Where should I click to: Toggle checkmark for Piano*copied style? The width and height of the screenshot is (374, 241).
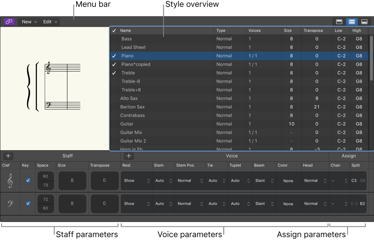point(114,64)
